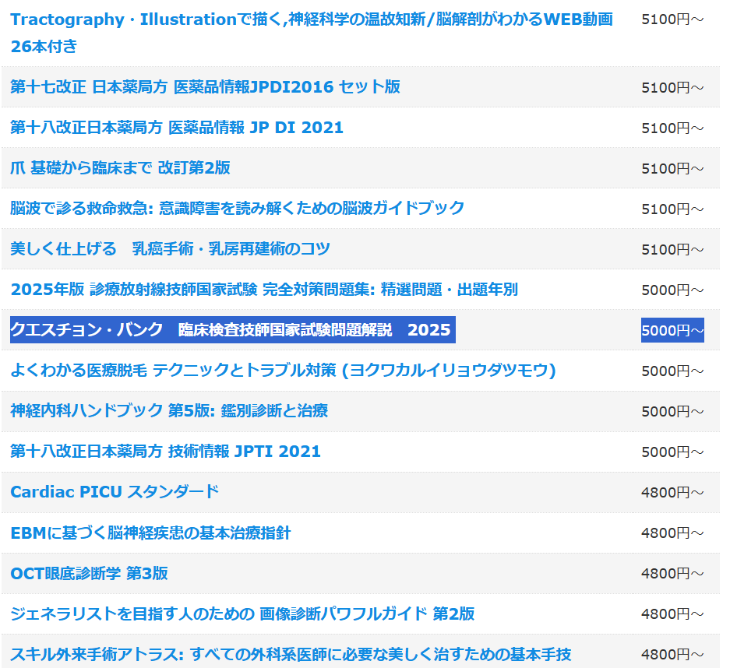Image resolution: width=730 pixels, height=668 pixels.
Task: Click 美しく仕上げる 乳癌手術・乳房再建術のコツ
Action: point(170,249)
